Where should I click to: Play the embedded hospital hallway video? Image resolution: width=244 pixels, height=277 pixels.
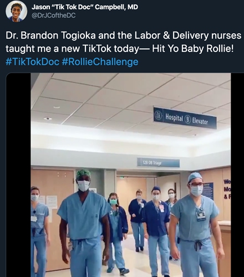point(131,175)
